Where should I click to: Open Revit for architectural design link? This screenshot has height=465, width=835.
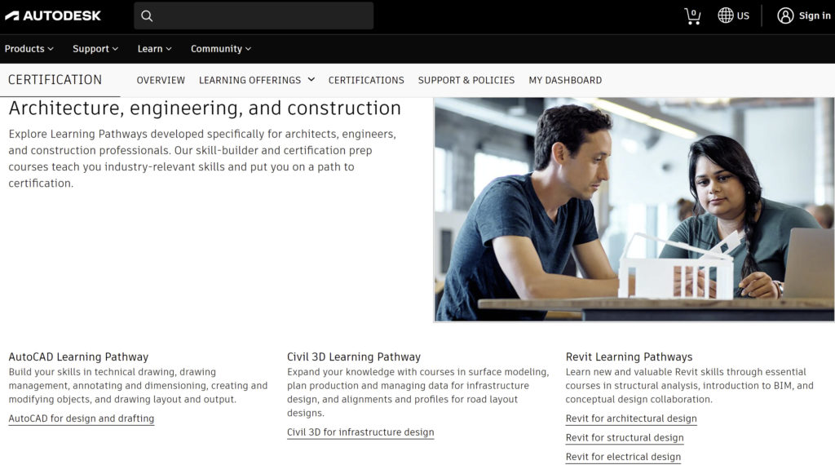click(x=631, y=418)
